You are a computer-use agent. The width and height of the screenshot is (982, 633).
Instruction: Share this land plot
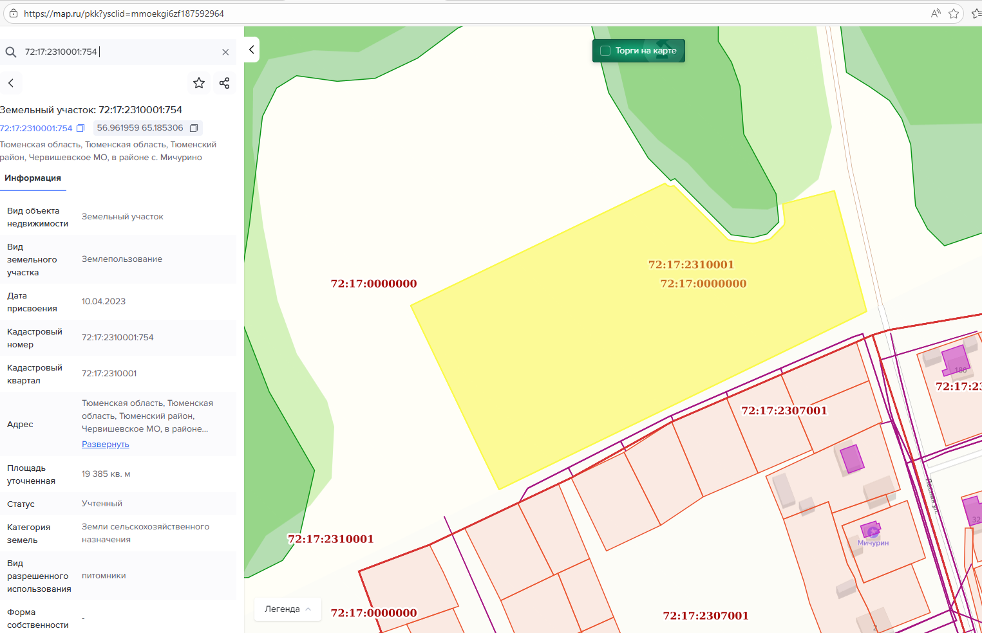tap(224, 83)
